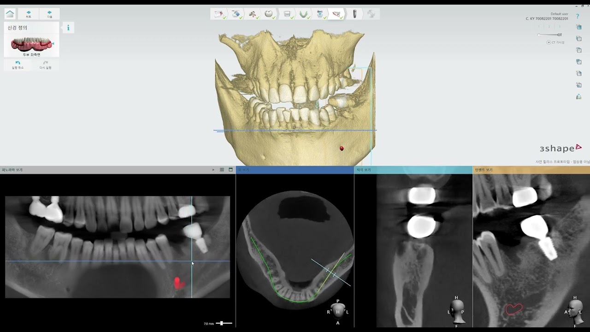
Task: Undo the last action
Action: pos(18,65)
